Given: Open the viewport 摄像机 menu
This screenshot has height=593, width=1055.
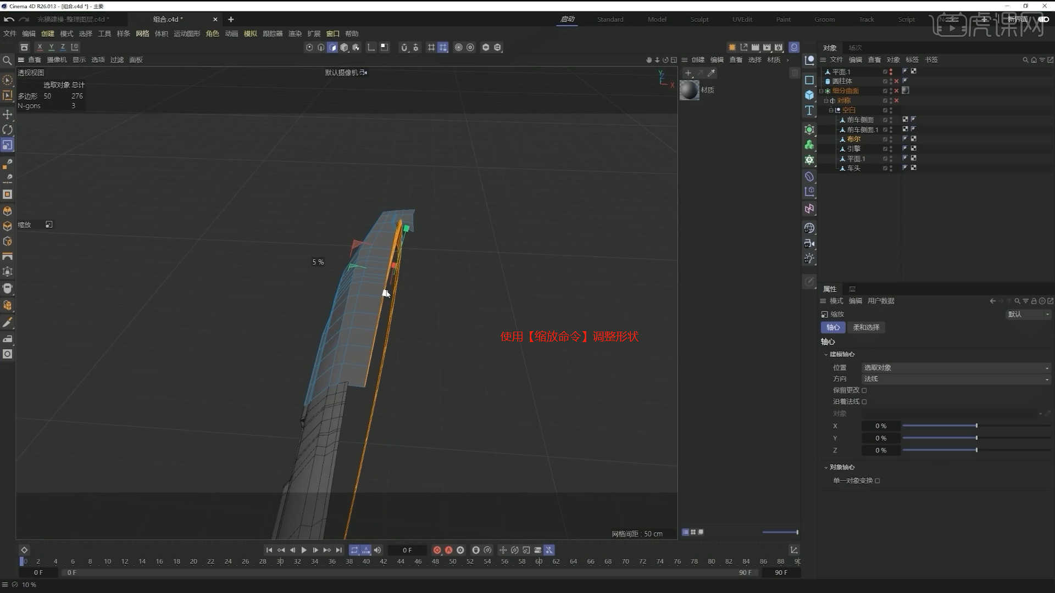Looking at the screenshot, I should pyautogui.click(x=57, y=60).
